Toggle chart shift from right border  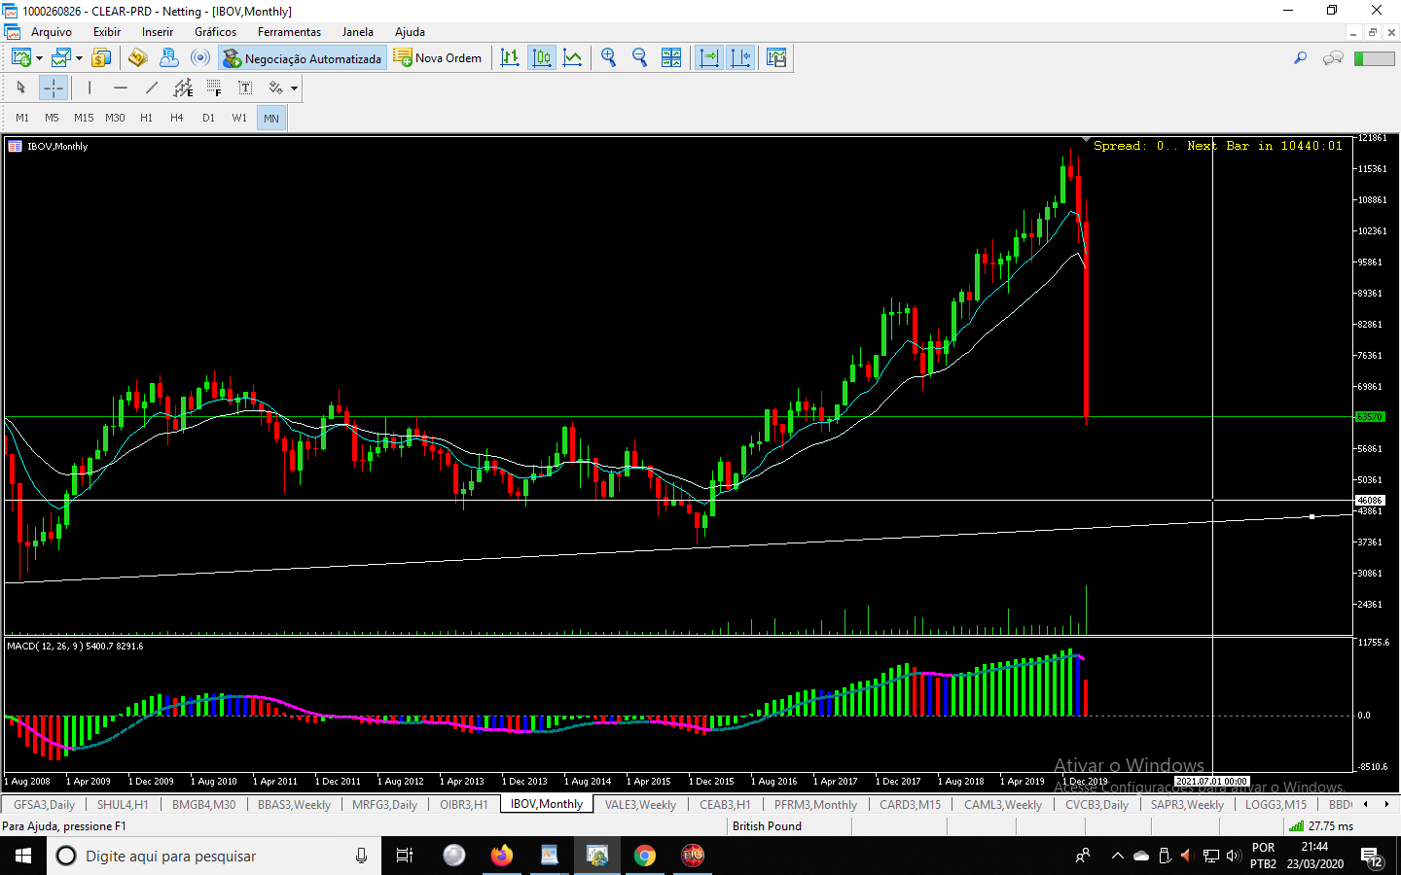740,58
